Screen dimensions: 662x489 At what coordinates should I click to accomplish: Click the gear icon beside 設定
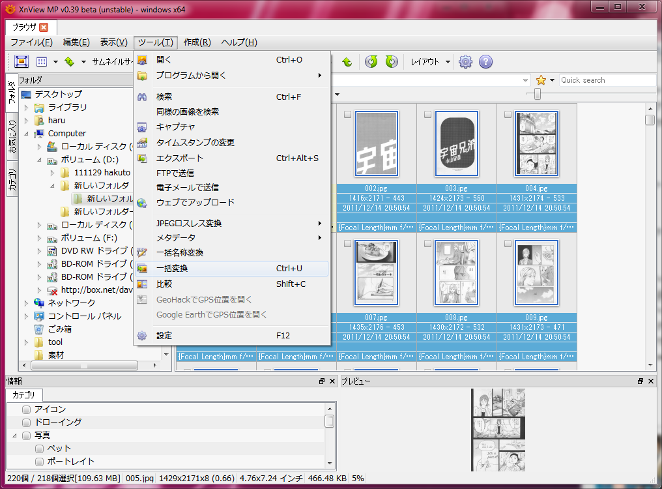point(142,336)
